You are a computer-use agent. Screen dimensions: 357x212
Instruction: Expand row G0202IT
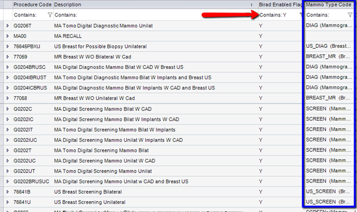7,130
